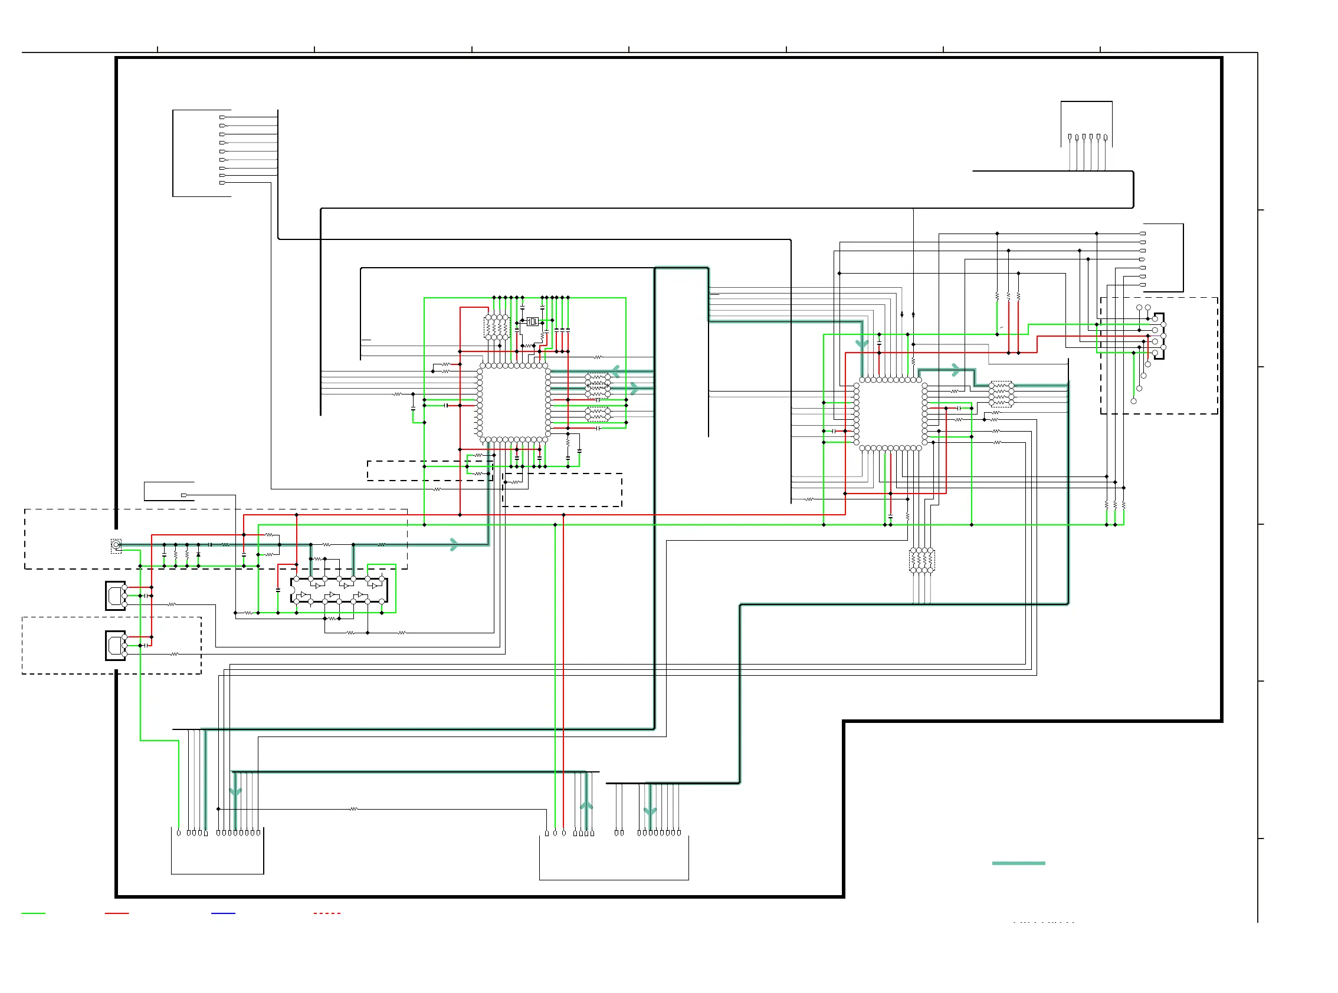
Task: Click the teal down arrow above right IC
Action: [x=863, y=344]
